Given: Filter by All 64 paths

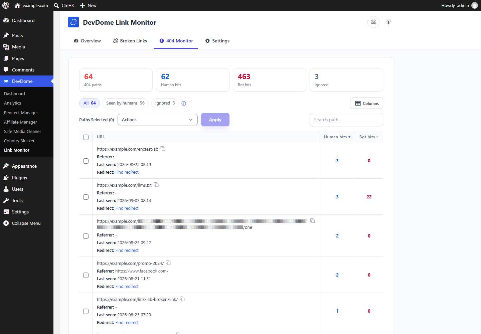Looking at the screenshot, I should coord(90,103).
